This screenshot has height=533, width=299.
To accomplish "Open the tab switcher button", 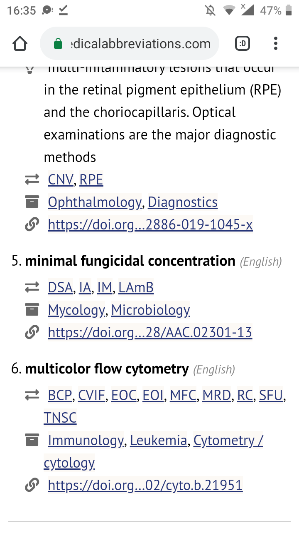I will 243,43.
